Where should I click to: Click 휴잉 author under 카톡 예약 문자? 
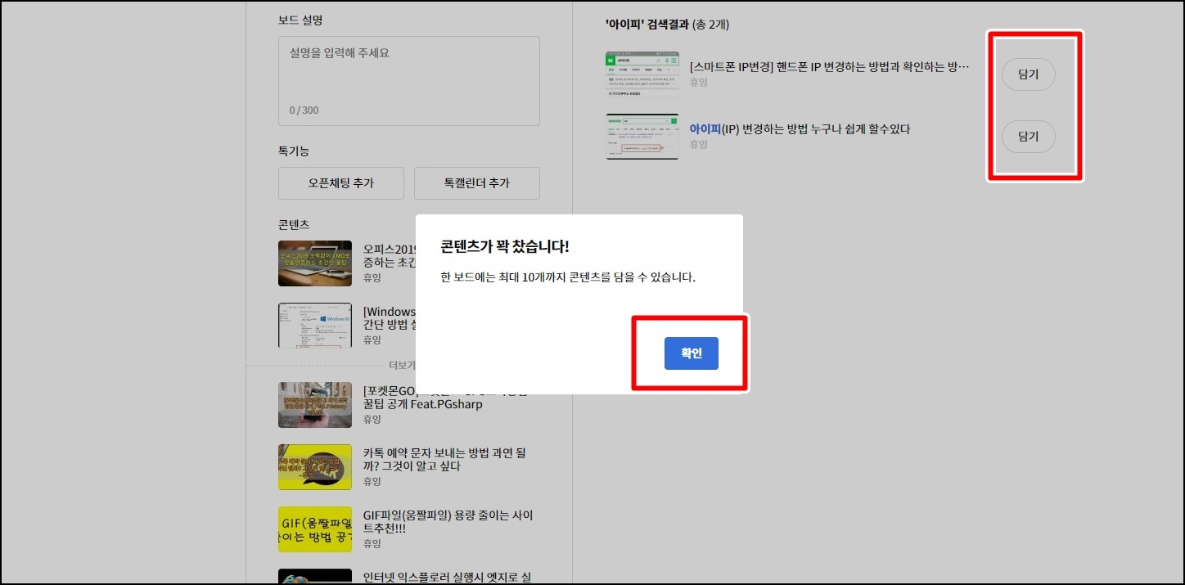pyautogui.click(x=372, y=481)
